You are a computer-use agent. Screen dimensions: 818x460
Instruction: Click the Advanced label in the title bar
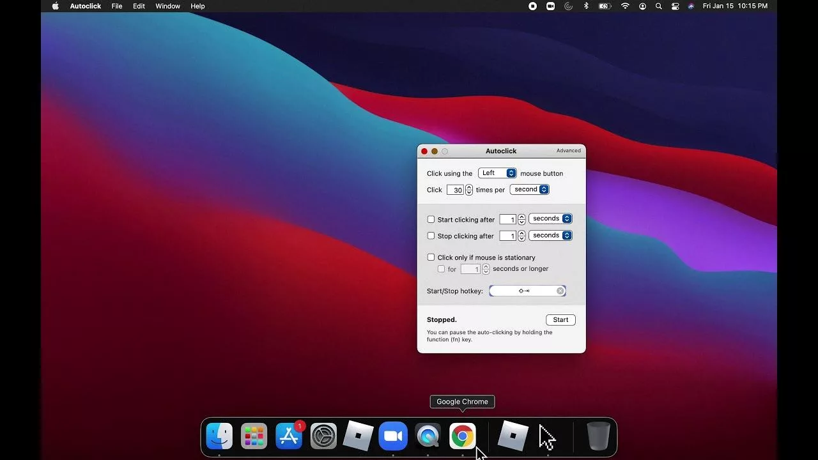568,151
